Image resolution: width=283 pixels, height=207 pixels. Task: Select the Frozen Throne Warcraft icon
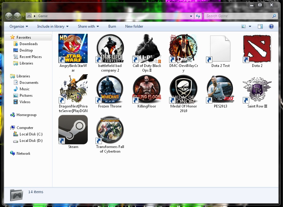pos(110,89)
